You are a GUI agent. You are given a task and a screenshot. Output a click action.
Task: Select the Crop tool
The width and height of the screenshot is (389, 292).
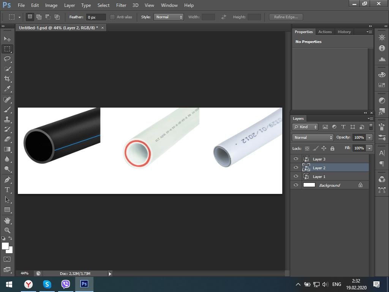click(7, 79)
